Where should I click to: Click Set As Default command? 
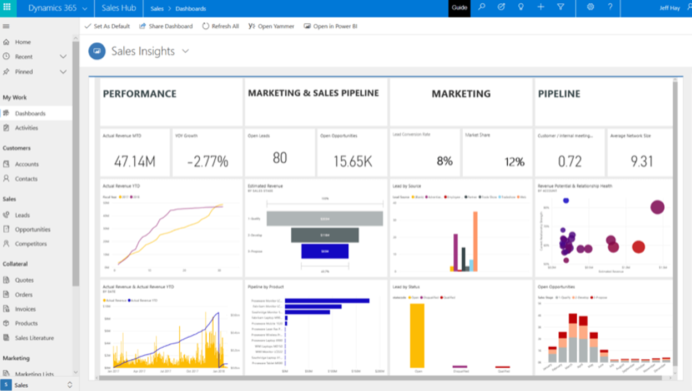(107, 26)
